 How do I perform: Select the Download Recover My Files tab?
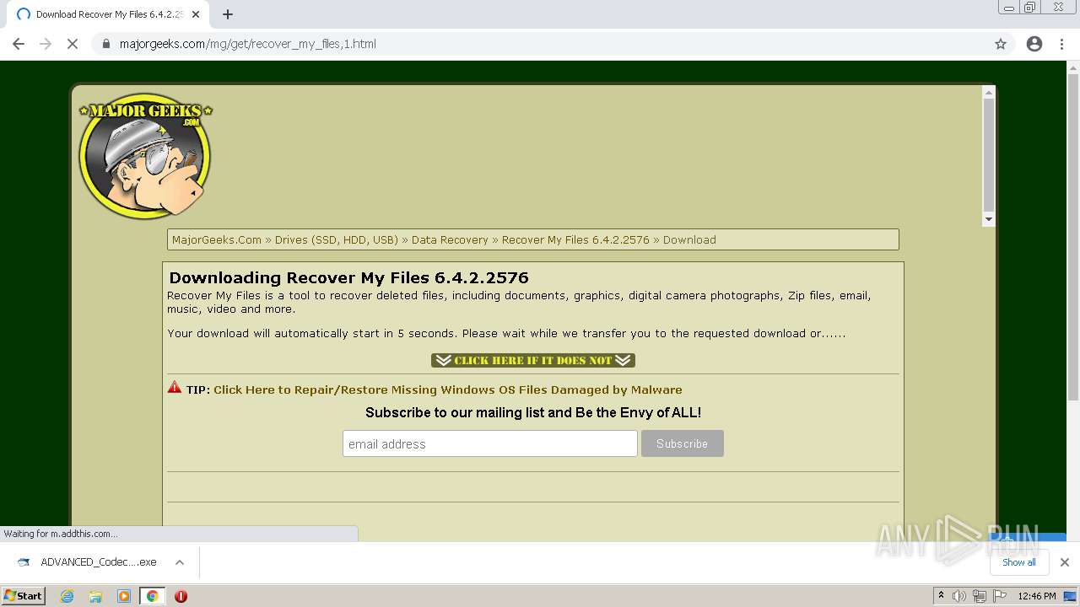[x=108, y=14]
